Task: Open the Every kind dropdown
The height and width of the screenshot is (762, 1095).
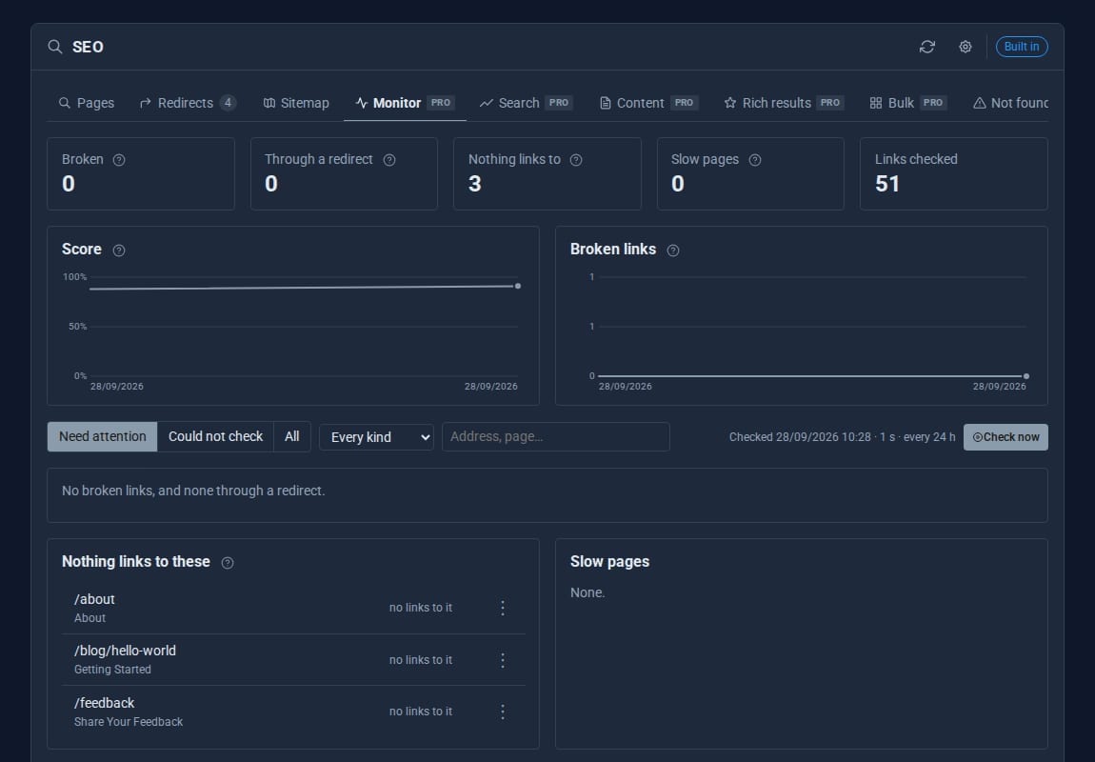Action: tap(376, 437)
